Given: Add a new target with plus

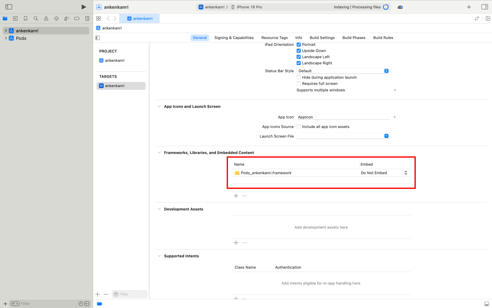Looking at the screenshot, I should 98,294.
